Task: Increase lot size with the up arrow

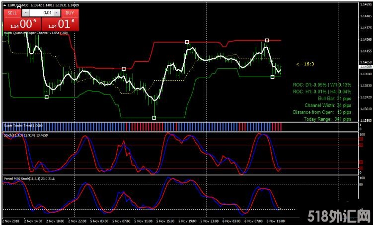Action: tap(57, 13)
